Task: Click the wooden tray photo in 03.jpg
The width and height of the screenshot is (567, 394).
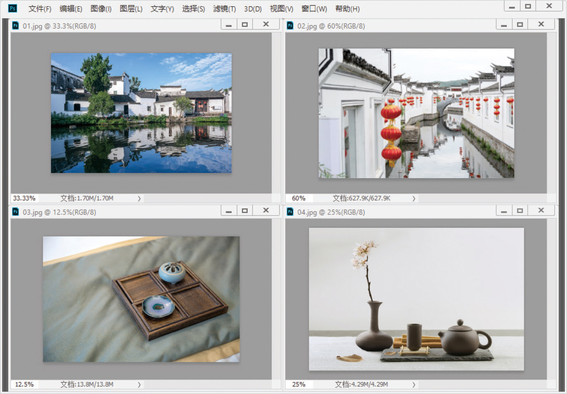Action: click(x=141, y=299)
